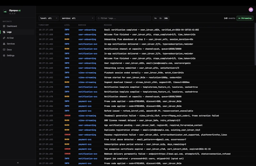Click the 140 events counter
Screen dimensions: 256x166
click(229, 18)
